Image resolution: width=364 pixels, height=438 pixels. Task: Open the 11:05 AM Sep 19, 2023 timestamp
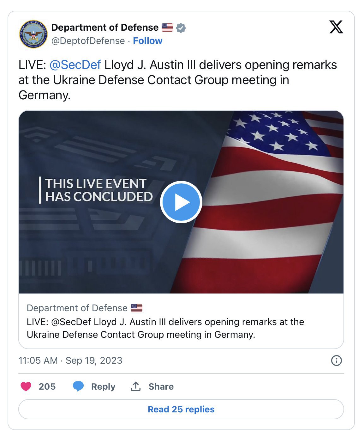[70, 361]
